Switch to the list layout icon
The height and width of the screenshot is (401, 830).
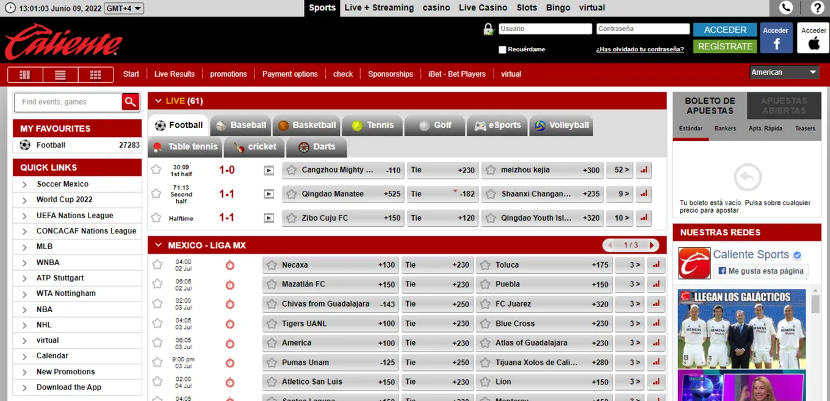point(60,74)
